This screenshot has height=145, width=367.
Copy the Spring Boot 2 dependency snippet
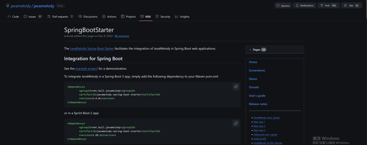point(236,123)
